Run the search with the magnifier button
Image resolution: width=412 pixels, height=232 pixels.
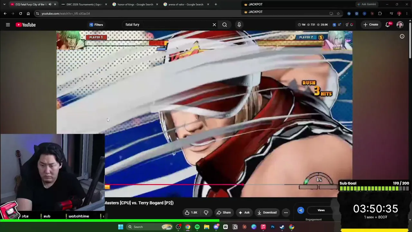point(225,24)
